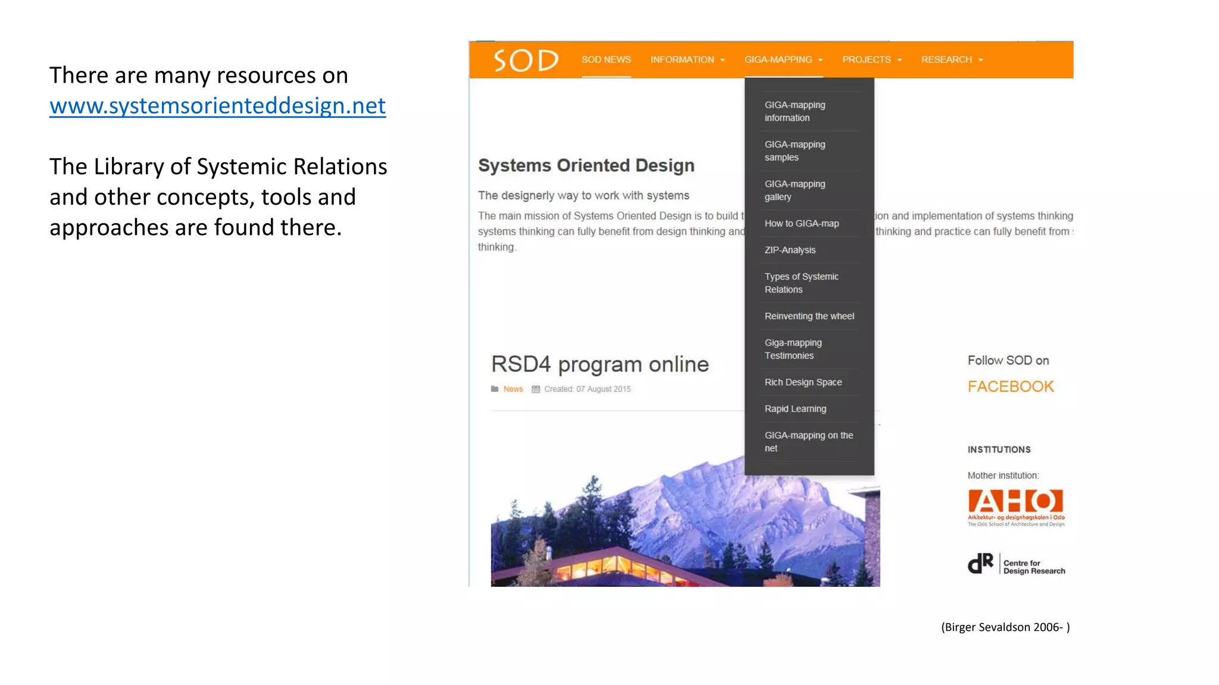Image resolution: width=1219 pixels, height=685 pixels.
Task: Select ZIP-Analysis menu entry
Action: click(x=790, y=250)
